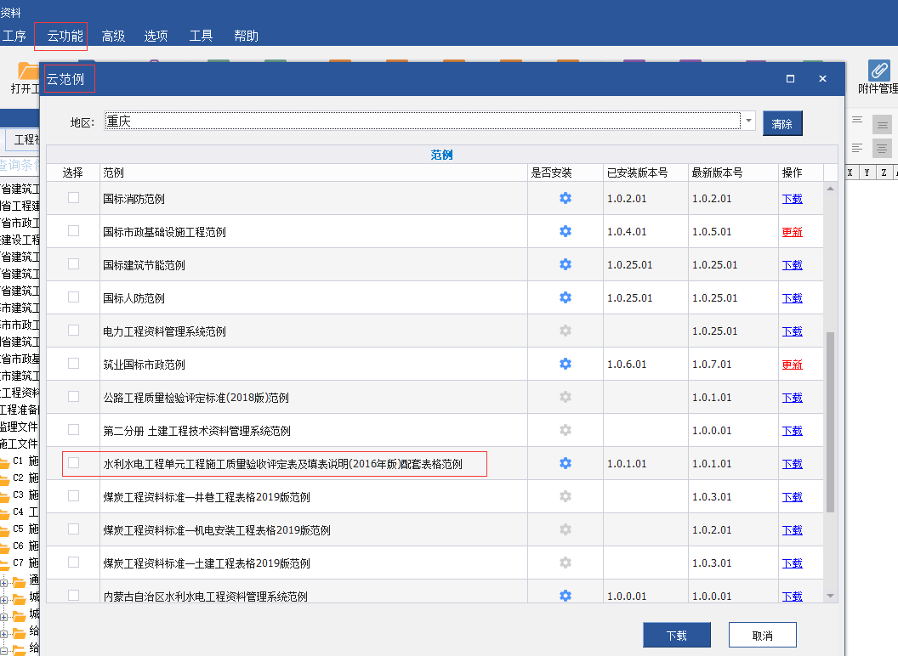The width and height of the screenshot is (898, 656).
Task: Select the 煤炭工程资料标准—土建工程表格2019版范例 text
Action: coord(207,563)
